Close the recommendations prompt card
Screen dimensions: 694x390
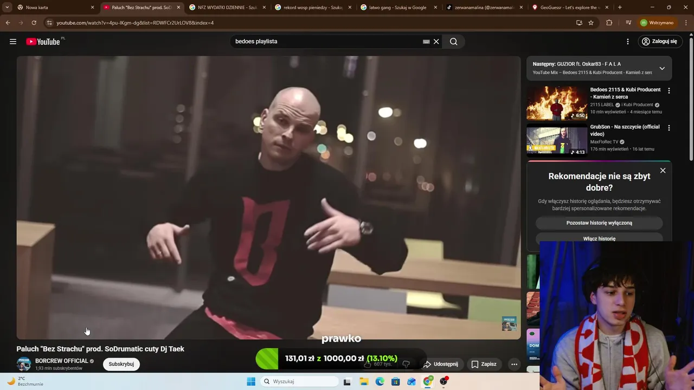[x=663, y=171]
